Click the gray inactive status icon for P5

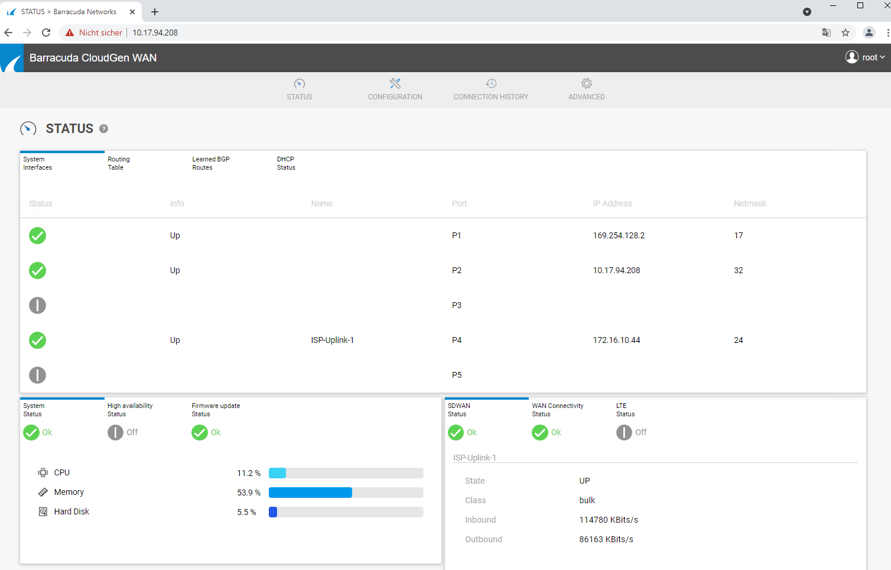(38, 375)
